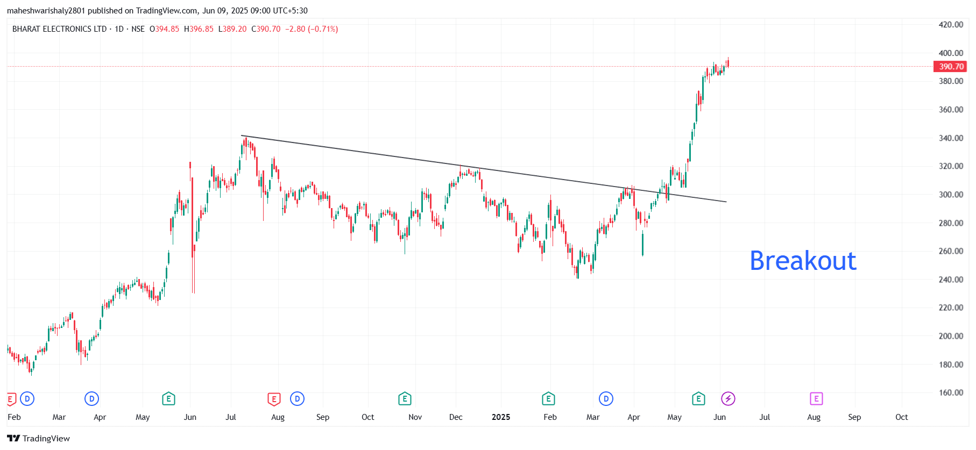Screen dimensions: 976x450
Task: Open the green earnings marker just before Nov
Action: (x=405, y=399)
